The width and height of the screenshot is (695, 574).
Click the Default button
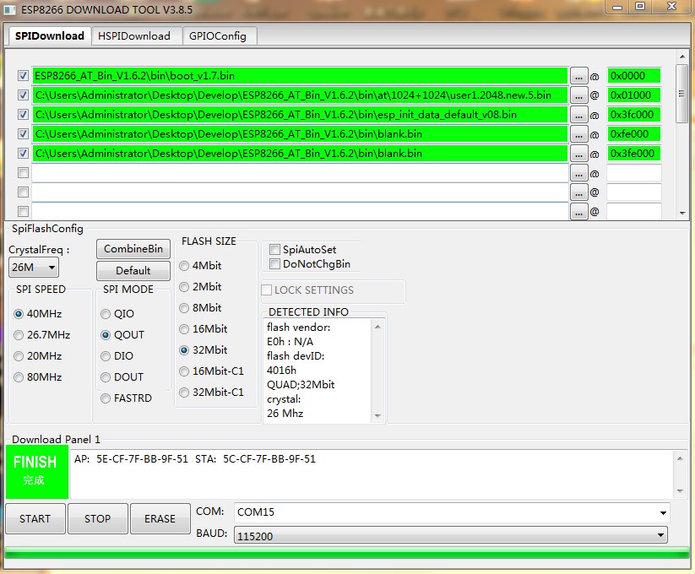(133, 271)
